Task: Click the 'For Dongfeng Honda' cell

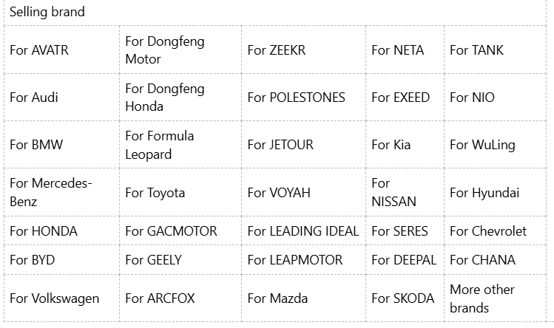Action: (164, 98)
